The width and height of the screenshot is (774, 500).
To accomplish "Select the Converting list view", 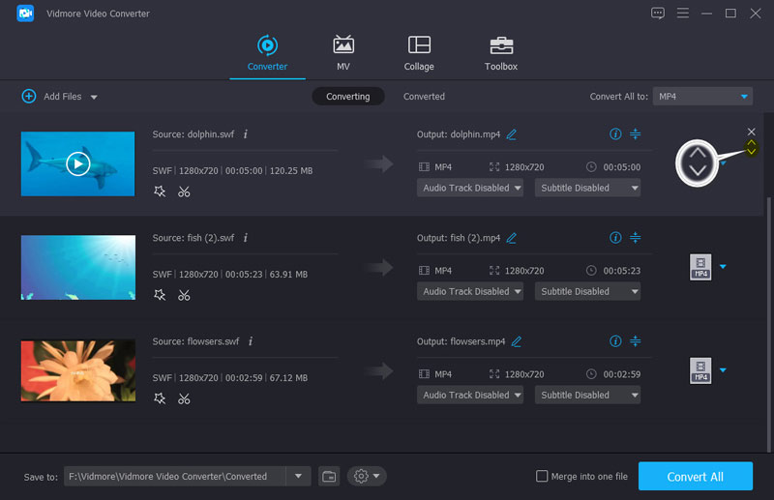I will (347, 97).
